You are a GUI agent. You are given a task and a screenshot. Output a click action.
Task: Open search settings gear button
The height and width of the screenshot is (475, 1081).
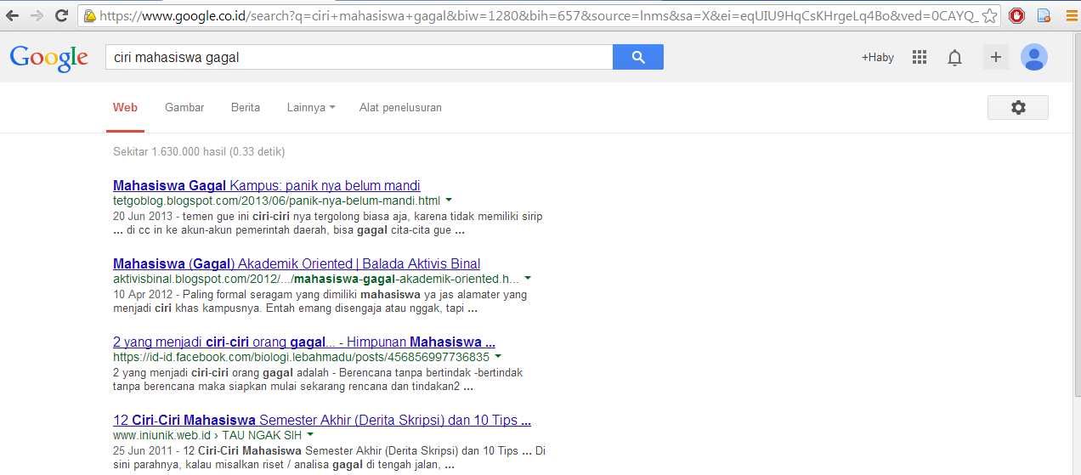point(1018,107)
